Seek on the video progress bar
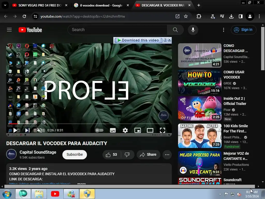Image resolution: width=265 pixels, height=199 pixels. 89,124
